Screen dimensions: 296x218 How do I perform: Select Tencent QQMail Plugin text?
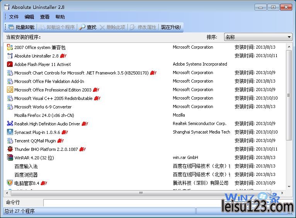[35, 140]
